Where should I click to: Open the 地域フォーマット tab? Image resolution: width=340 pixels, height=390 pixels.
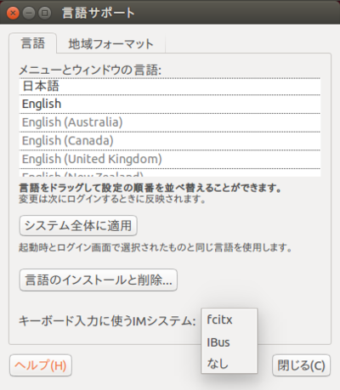tap(110, 44)
